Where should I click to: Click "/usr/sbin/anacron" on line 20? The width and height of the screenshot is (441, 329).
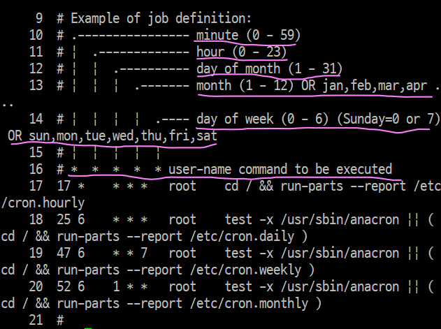[x=340, y=286]
